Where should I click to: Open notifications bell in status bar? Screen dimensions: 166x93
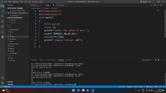point(164,87)
